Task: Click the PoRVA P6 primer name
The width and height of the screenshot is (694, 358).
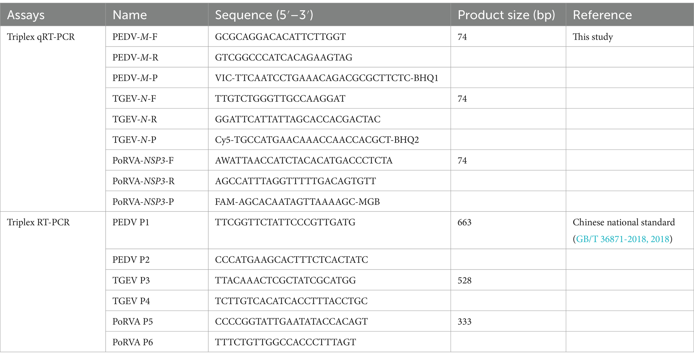Action: click(x=133, y=342)
